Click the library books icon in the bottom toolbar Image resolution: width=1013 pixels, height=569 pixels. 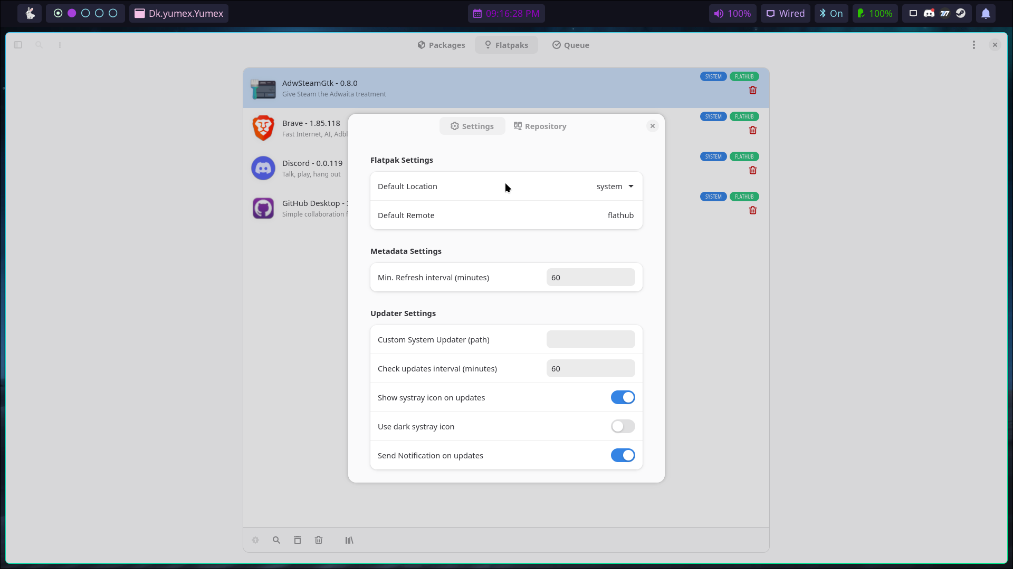pyautogui.click(x=349, y=540)
